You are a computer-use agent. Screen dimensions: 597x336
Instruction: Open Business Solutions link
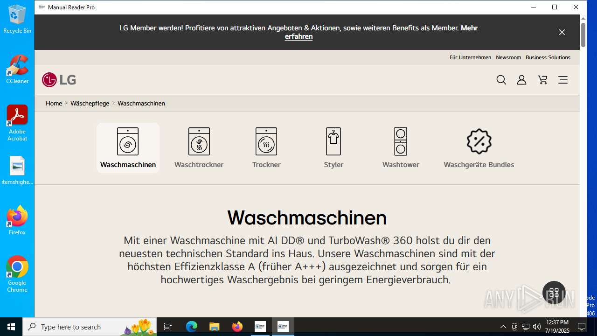point(548,57)
